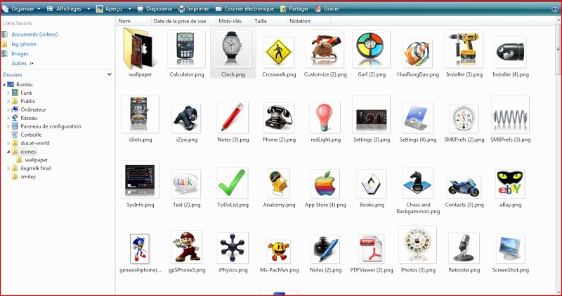Click Graver in the toolbar
This screenshot has height=296, width=562.
tap(327, 8)
